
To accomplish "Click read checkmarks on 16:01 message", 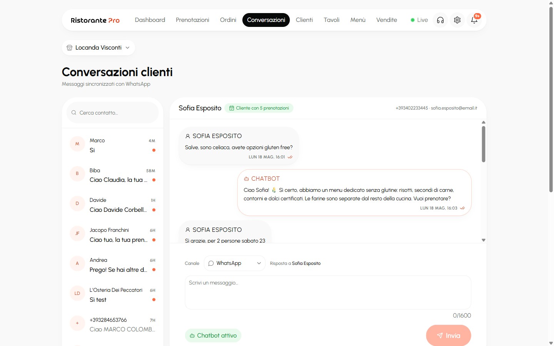I will [290, 157].
